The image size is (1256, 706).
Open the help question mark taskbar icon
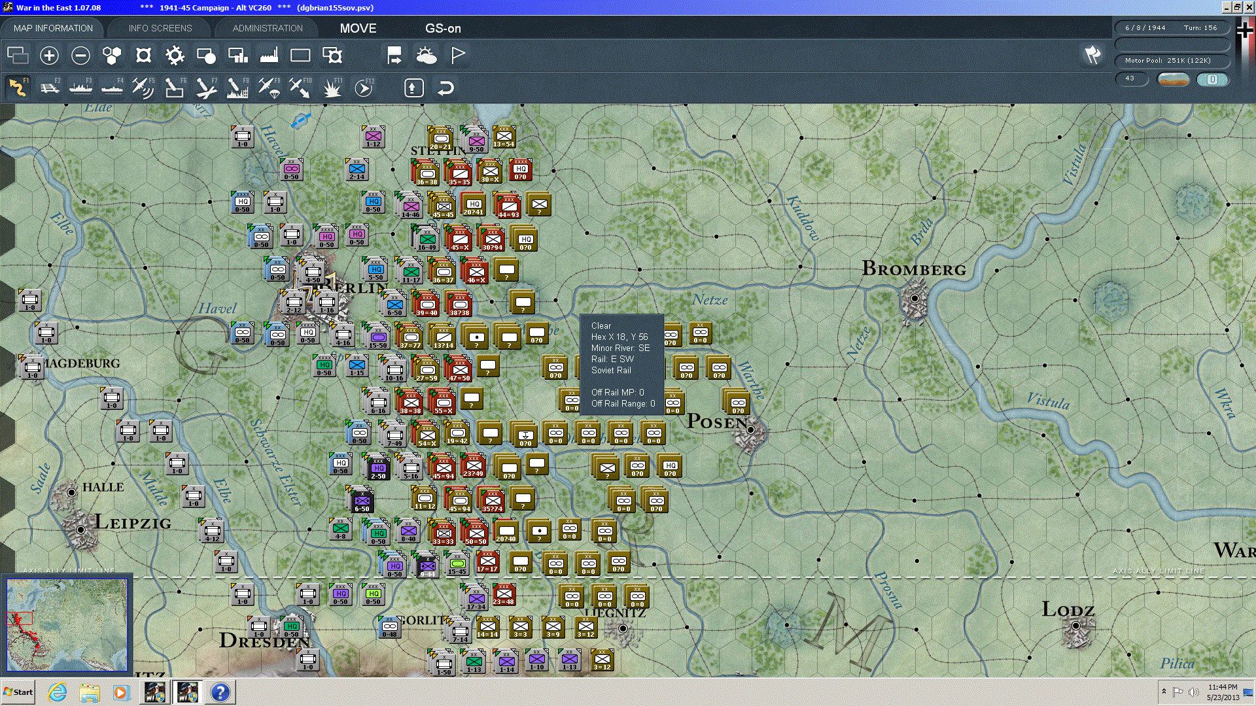[x=220, y=692]
